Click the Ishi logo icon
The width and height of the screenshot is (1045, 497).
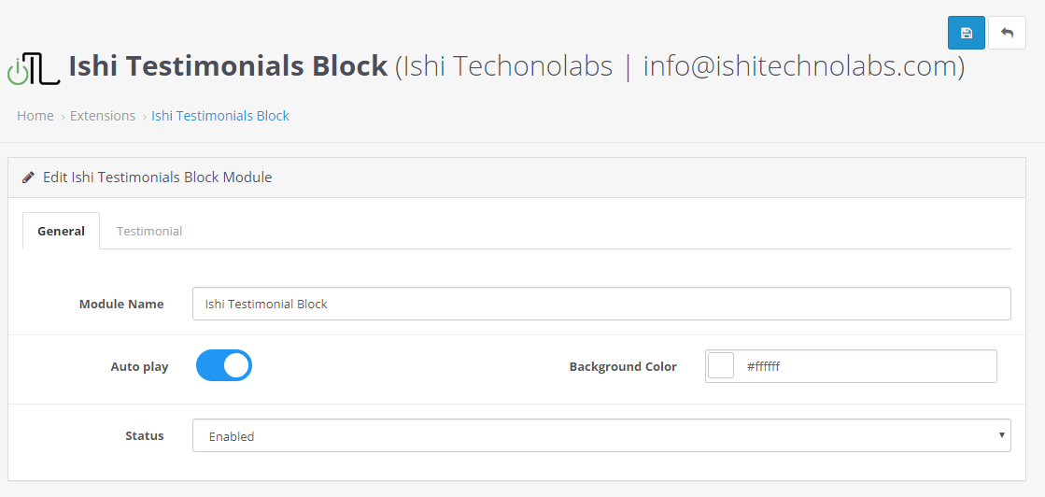35,69
